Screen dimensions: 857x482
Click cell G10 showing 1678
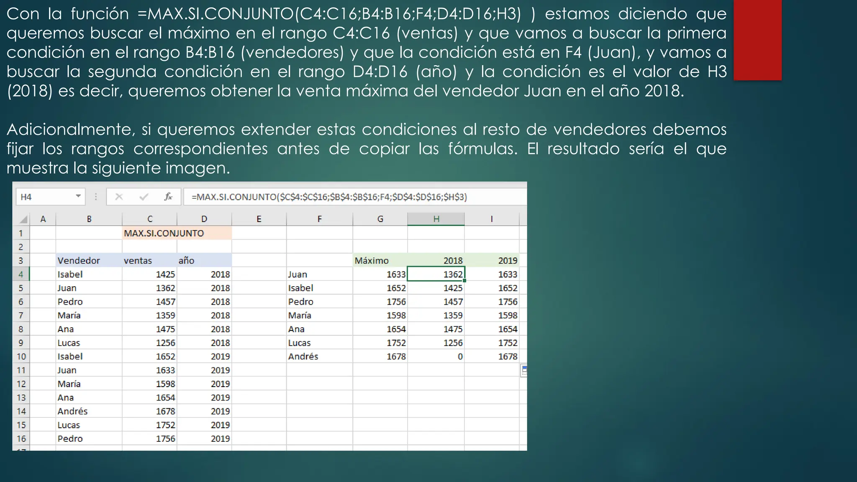click(380, 356)
